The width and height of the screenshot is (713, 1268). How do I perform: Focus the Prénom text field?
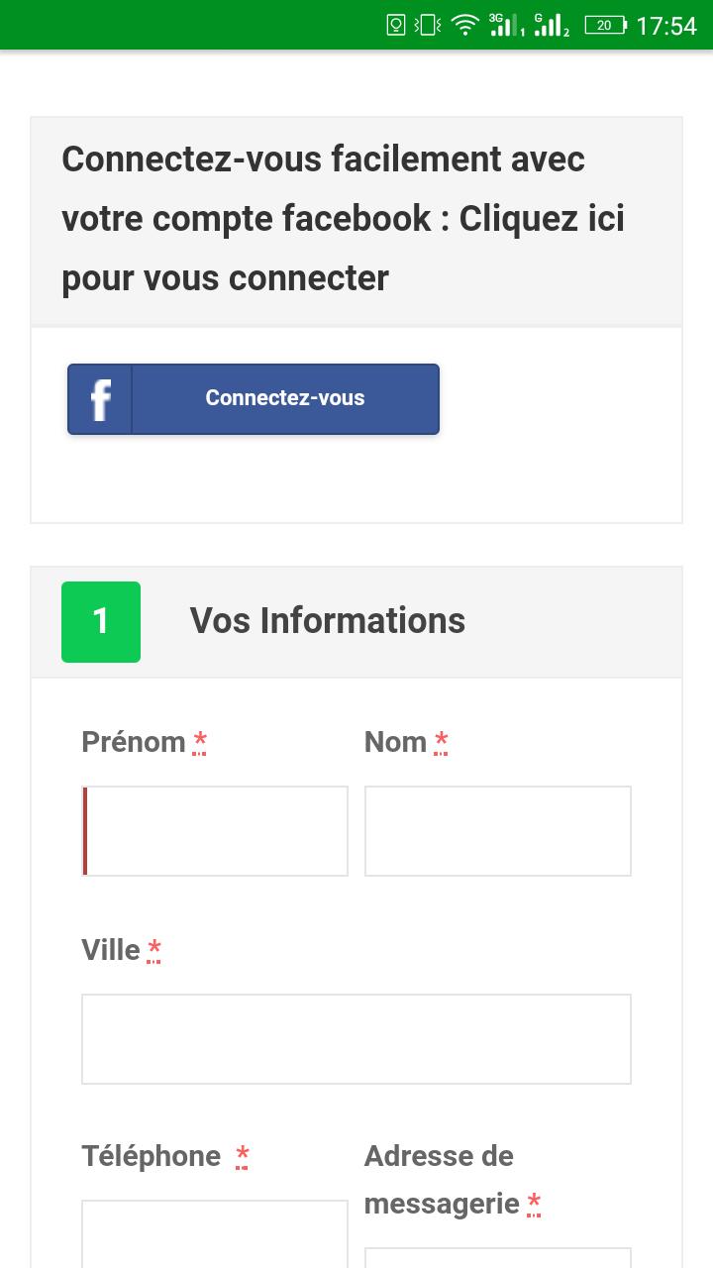[215, 831]
